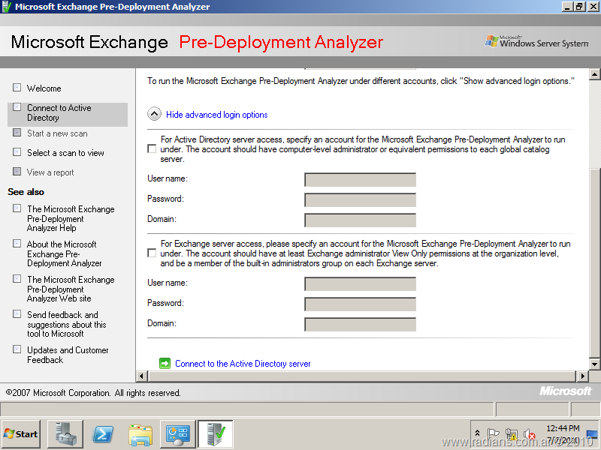
Task: Enable the Active Directory server access checkbox
Action: tap(152, 149)
